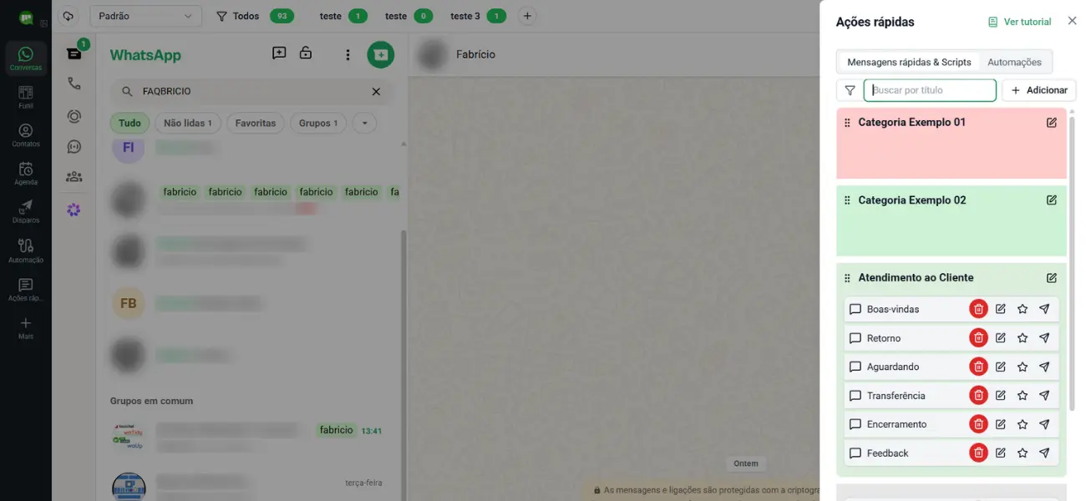This screenshot has height=501, width=1086.
Task: Send the Boas-vindas message
Action: coord(1044,309)
